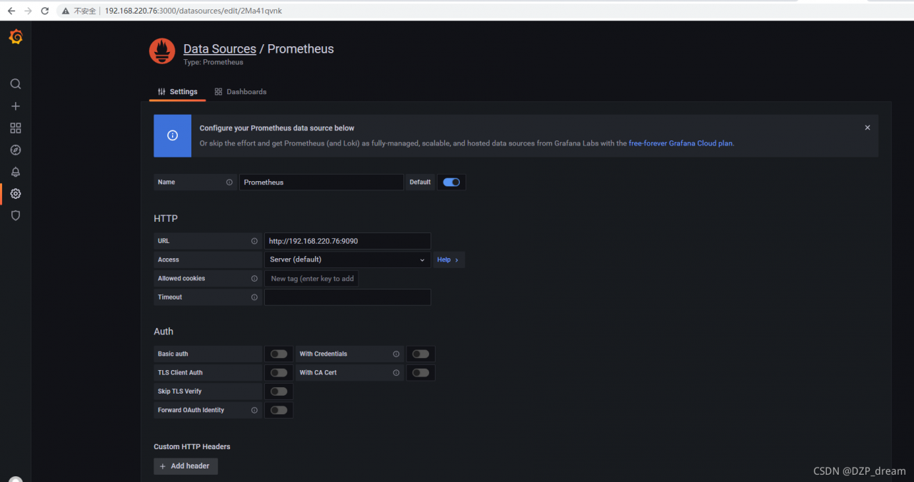Enable the Forward OAuth Identity switch
914x482 pixels.
click(x=278, y=410)
